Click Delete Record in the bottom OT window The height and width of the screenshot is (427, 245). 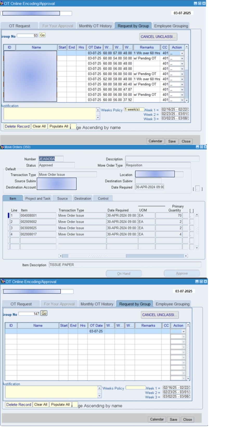pos(19,405)
